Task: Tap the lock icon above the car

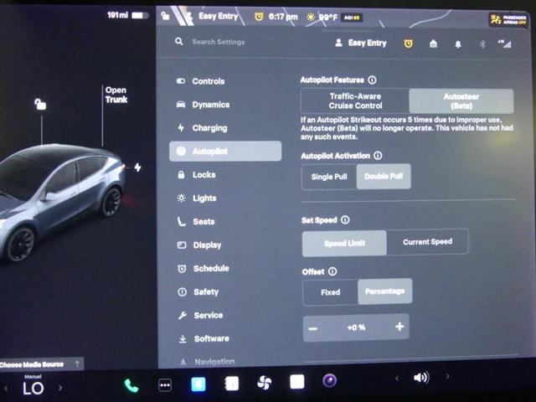Action: coord(40,104)
